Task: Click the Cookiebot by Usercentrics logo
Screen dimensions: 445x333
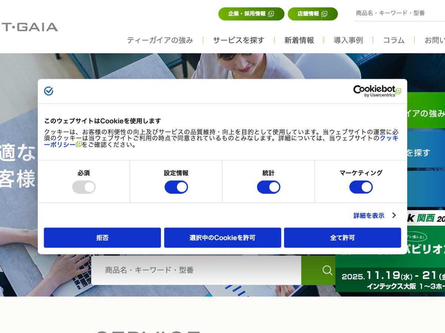Action: pyautogui.click(x=377, y=91)
